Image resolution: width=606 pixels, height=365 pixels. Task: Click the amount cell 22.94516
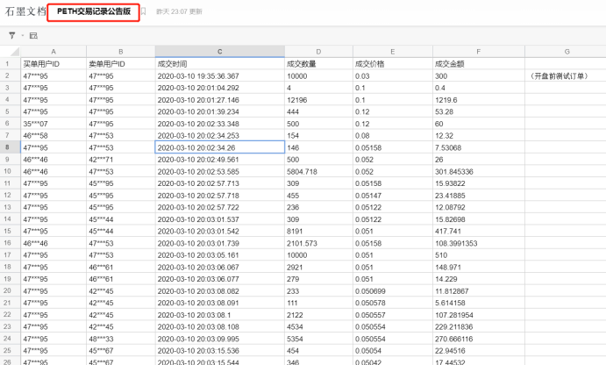pos(479,350)
